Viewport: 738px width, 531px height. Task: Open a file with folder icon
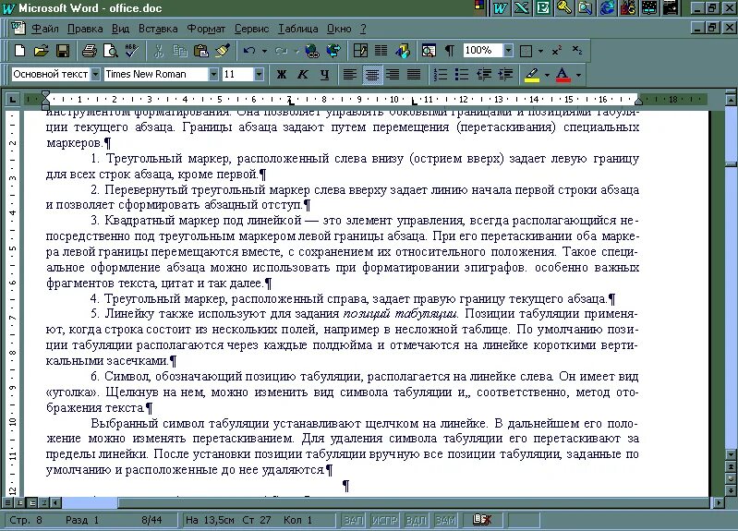click(x=41, y=51)
